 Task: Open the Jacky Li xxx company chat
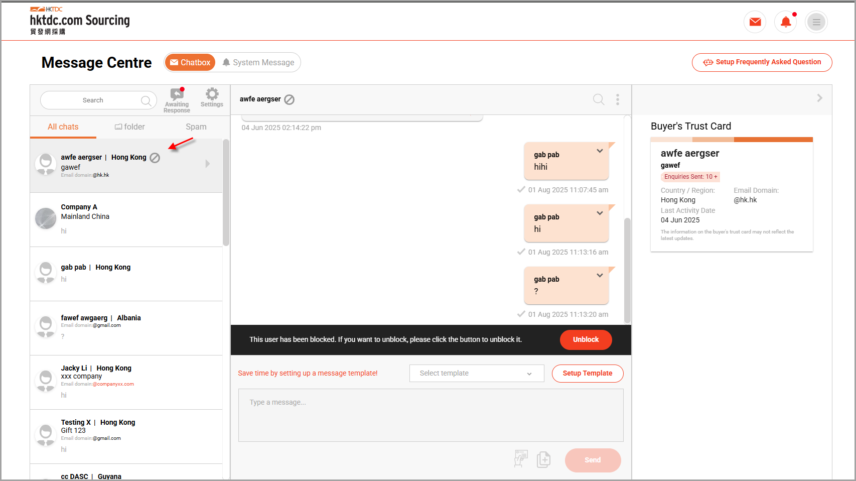(126, 383)
